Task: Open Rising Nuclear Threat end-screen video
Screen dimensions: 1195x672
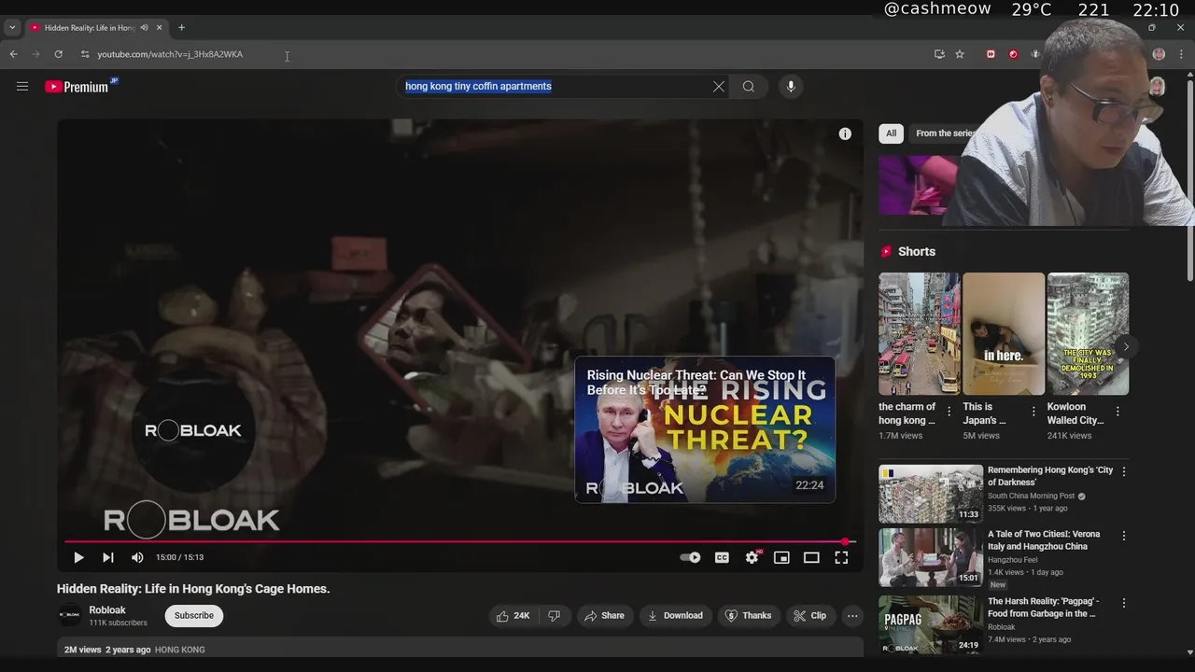Action: click(x=705, y=429)
